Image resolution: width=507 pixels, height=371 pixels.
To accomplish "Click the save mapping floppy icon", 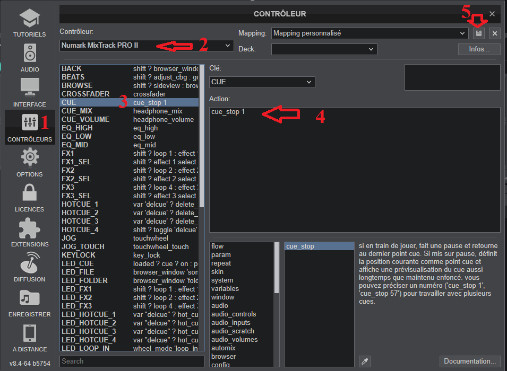I will [479, 33].
